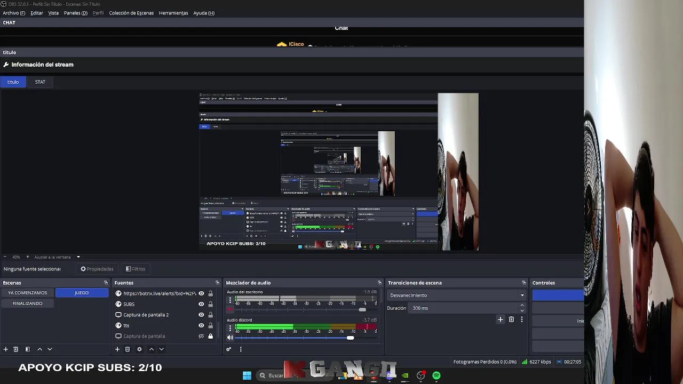Hide the tts source
Screen dimensions: 683x384
click(201, 325)
